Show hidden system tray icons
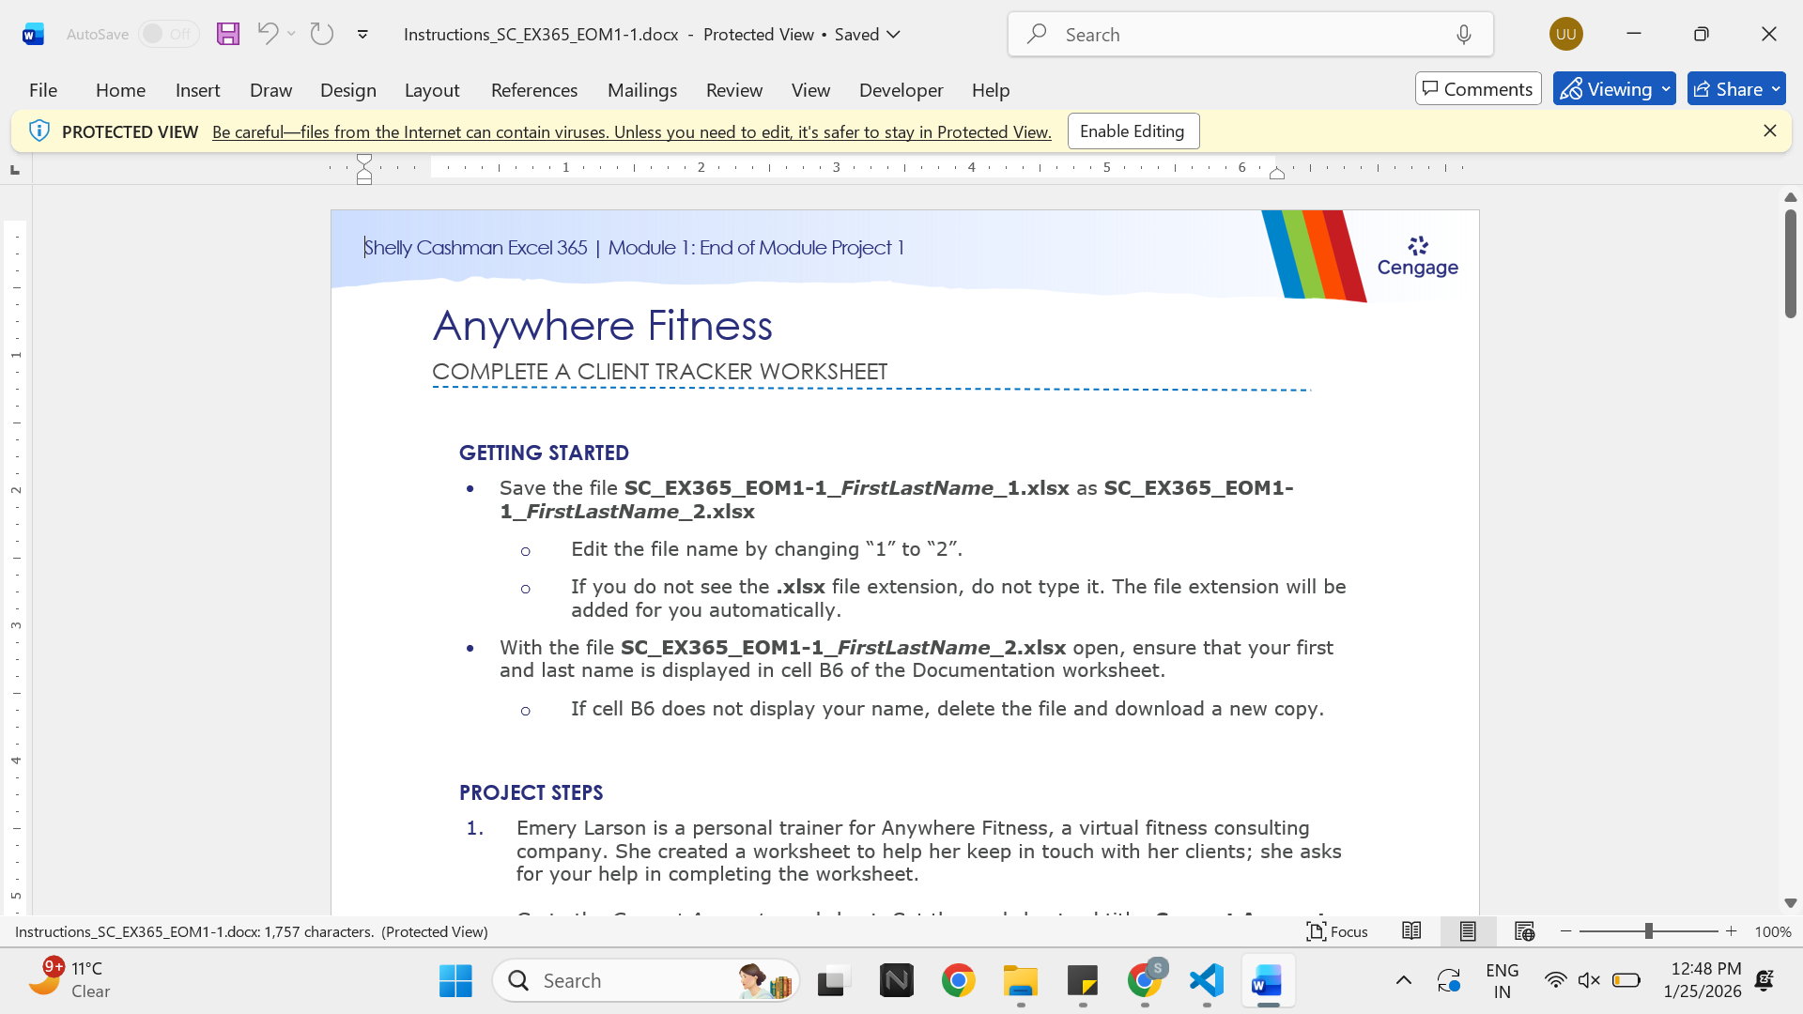The width and height of the screenshot is (1803, 1014). [x=1404, y=981]
